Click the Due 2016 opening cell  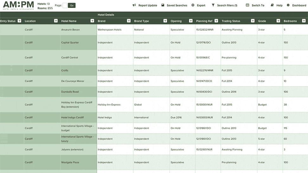coord(176,117)
